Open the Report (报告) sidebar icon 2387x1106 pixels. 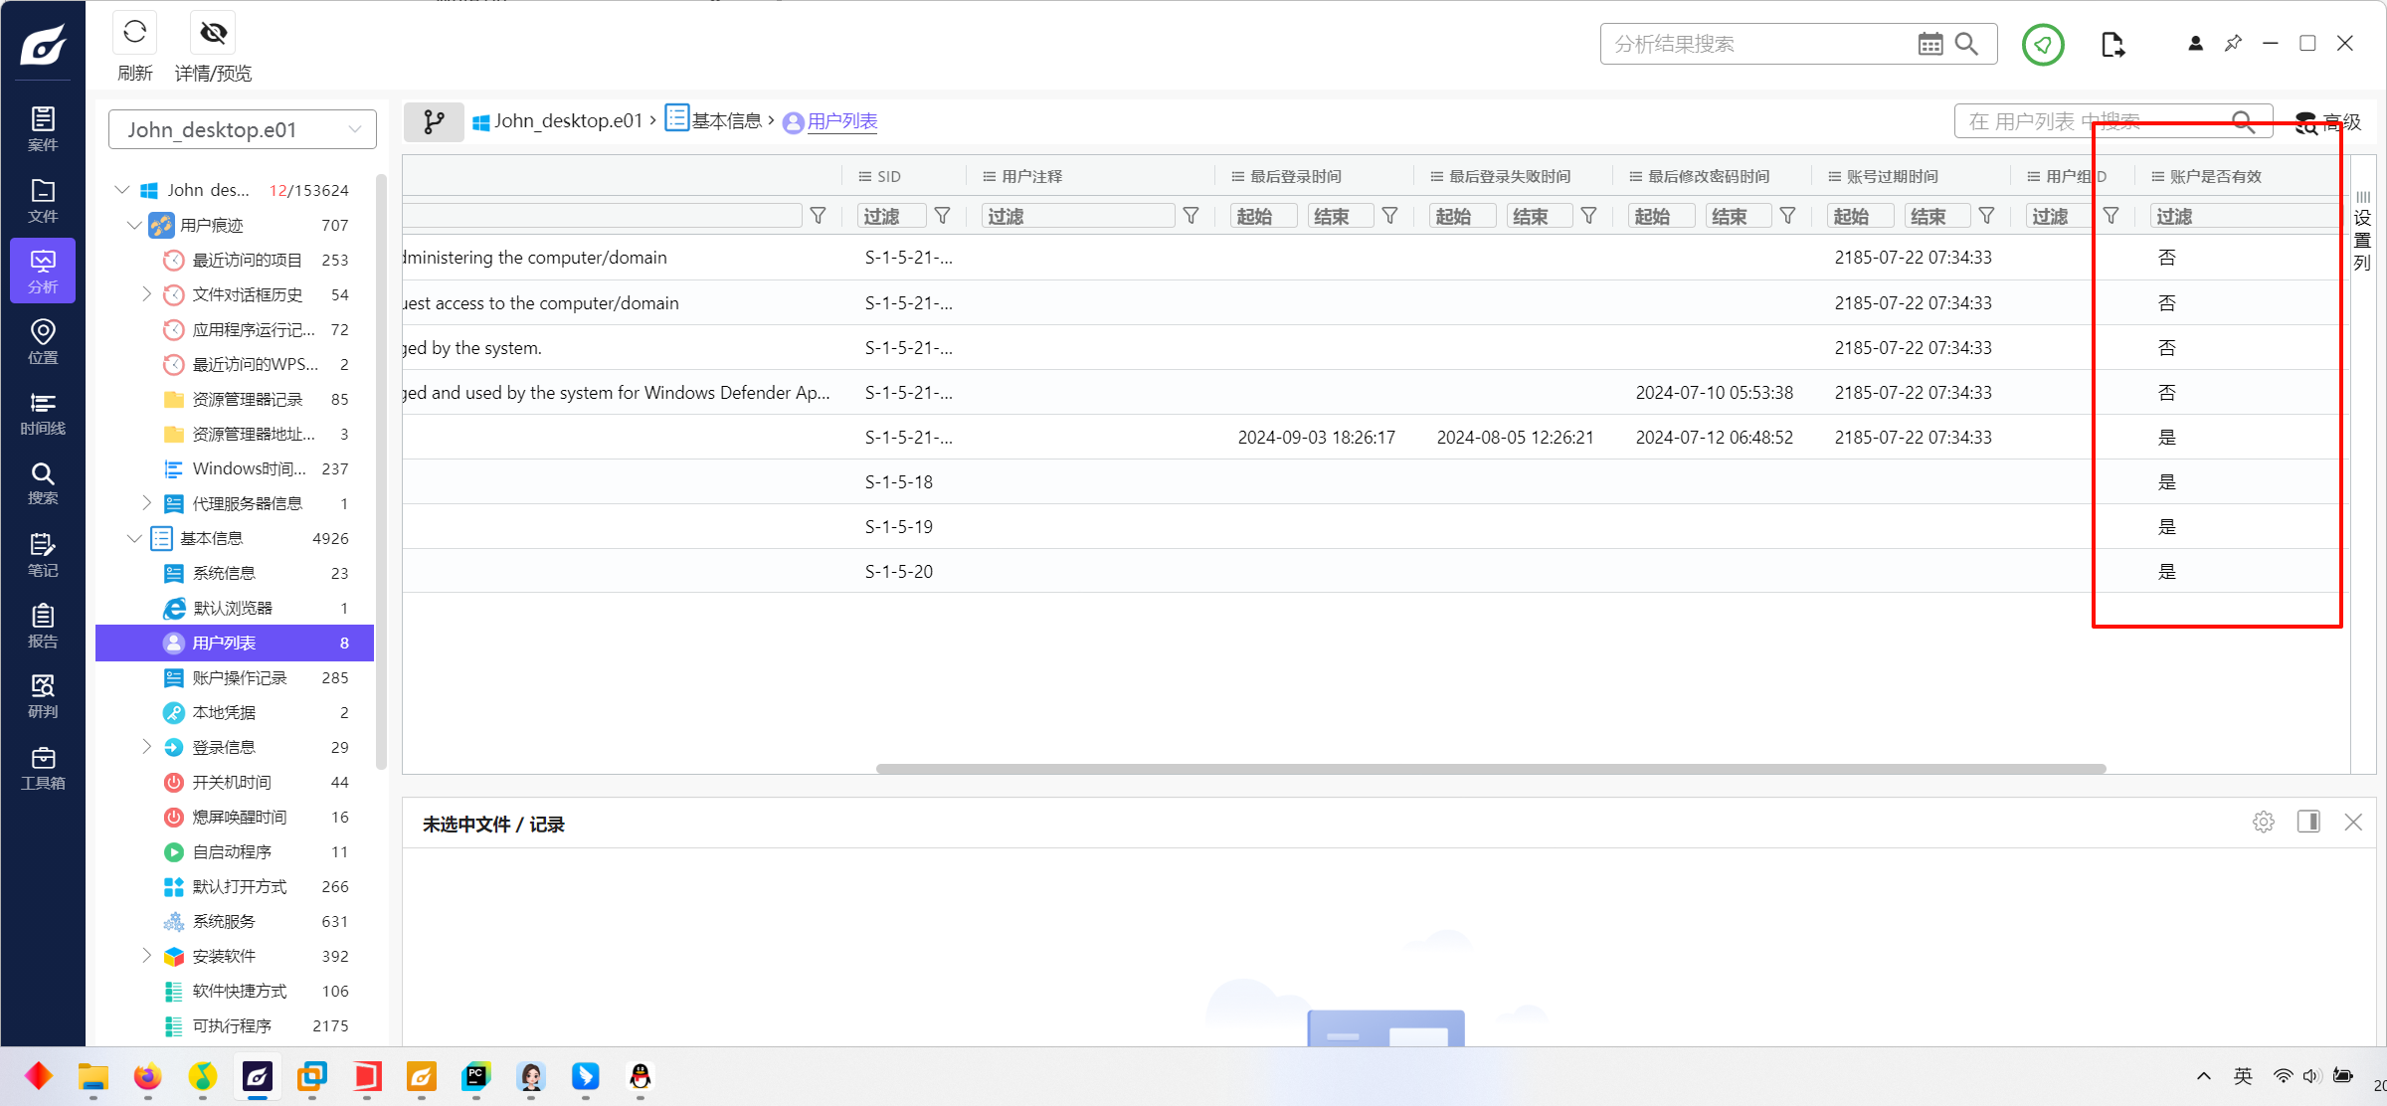(x=43, y=626)
